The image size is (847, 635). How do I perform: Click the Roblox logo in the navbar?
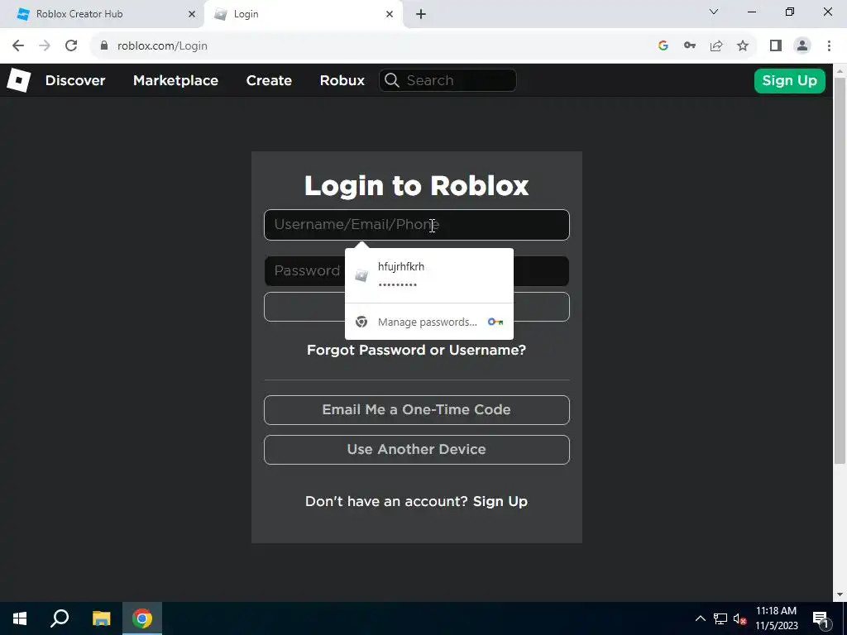(x=18, y=80)
